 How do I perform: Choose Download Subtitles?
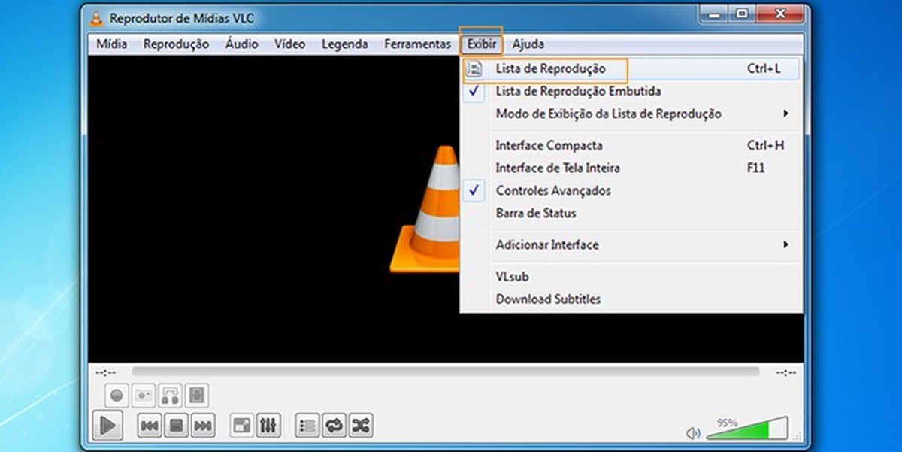(x=631, y=299)
